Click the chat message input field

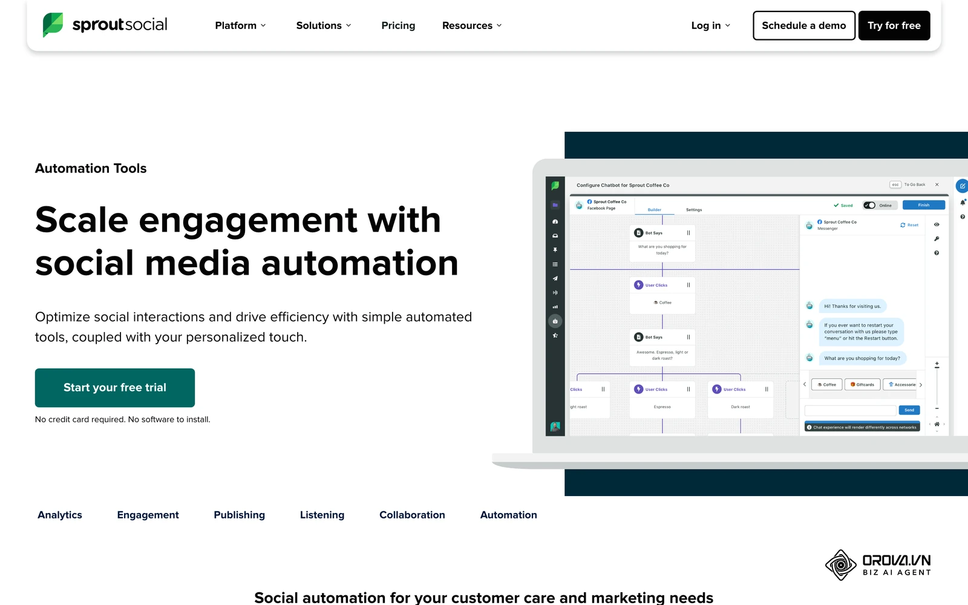point(850,410)
